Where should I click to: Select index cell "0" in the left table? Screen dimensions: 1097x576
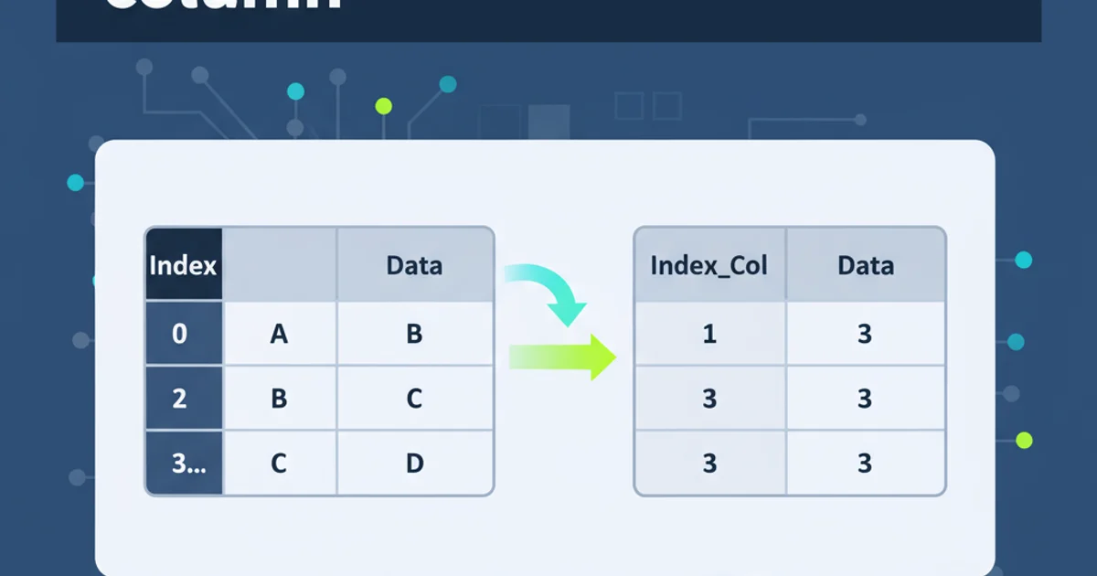coord(183,334)
